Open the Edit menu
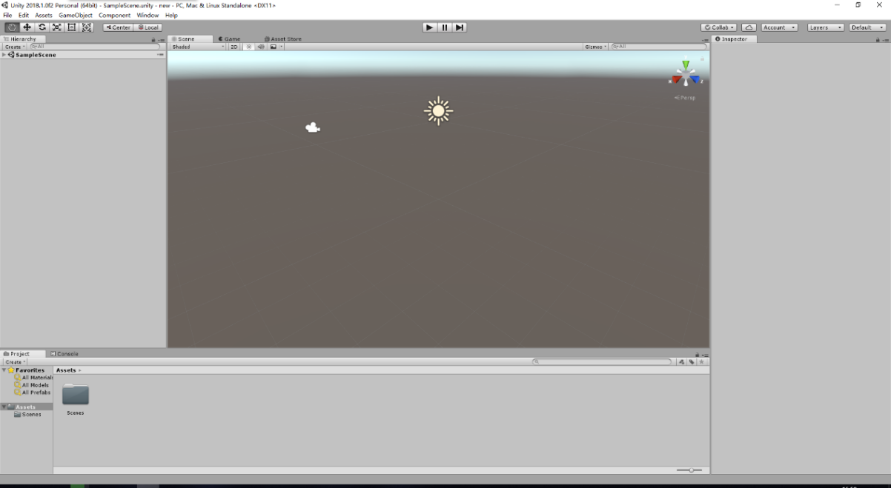The image size is (891, 488). click(24, 15)
